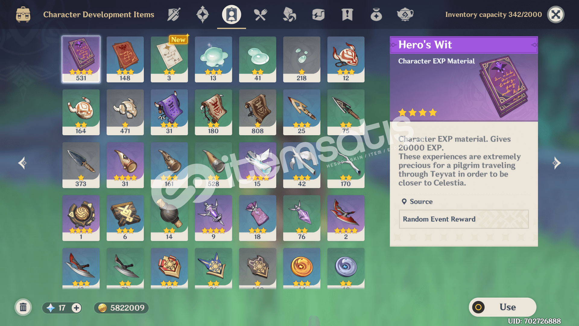
Task: Click the backpack inventory icon
Action: coord(23,14)
